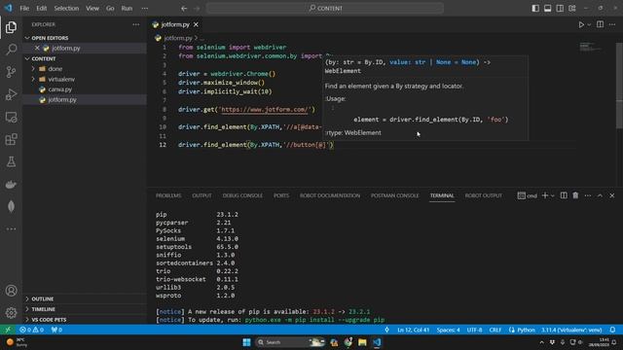Change language mode from Python
623x350 pixels.
click(x=526, y=330)
